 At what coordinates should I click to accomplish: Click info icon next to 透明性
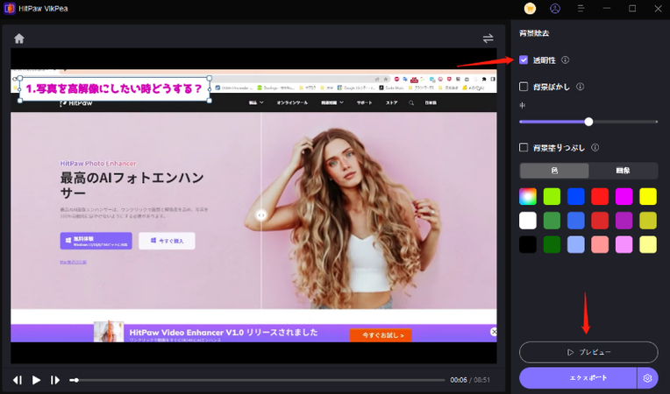(x=566, y=60)
